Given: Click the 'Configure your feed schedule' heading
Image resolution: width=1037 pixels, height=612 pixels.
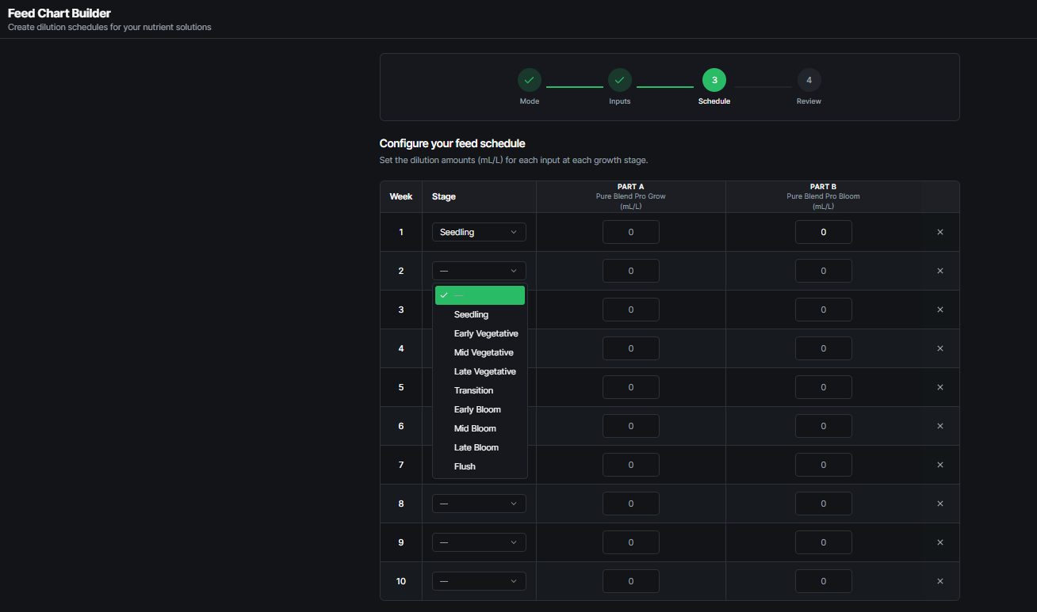Looking at the screenshot, I should [453, 143].
